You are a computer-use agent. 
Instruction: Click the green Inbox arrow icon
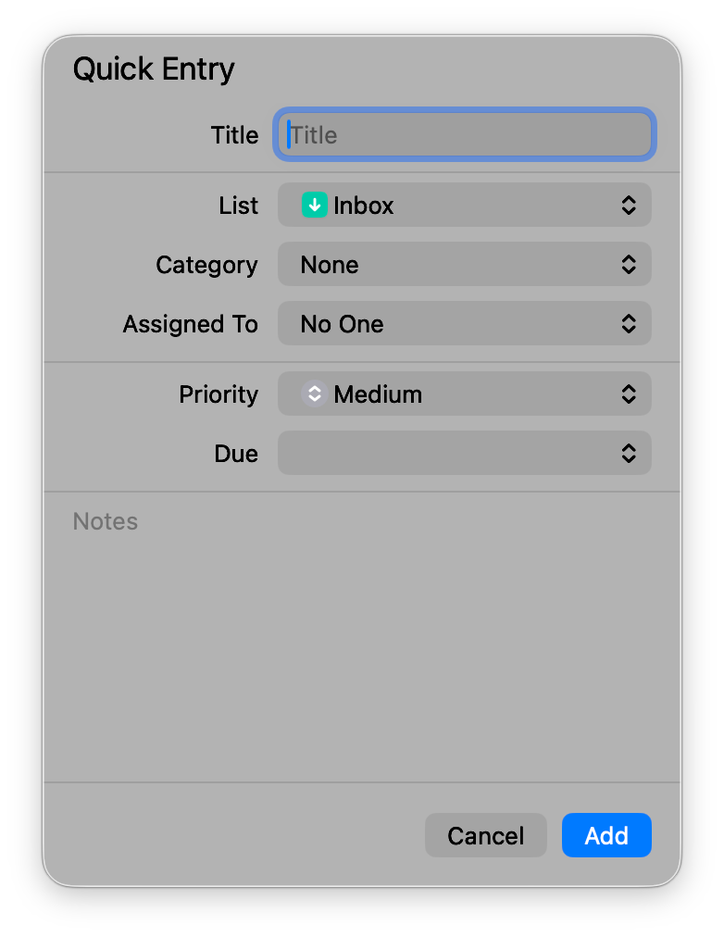314,206
